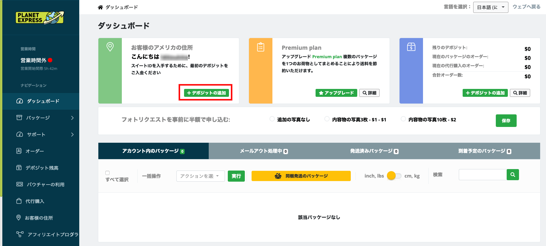Click the green search magnifier button
This screenshot has width=546, height=246.
tap(513, 175)
